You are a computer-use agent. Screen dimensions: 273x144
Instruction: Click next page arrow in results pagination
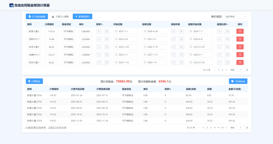tap(226, 128)
